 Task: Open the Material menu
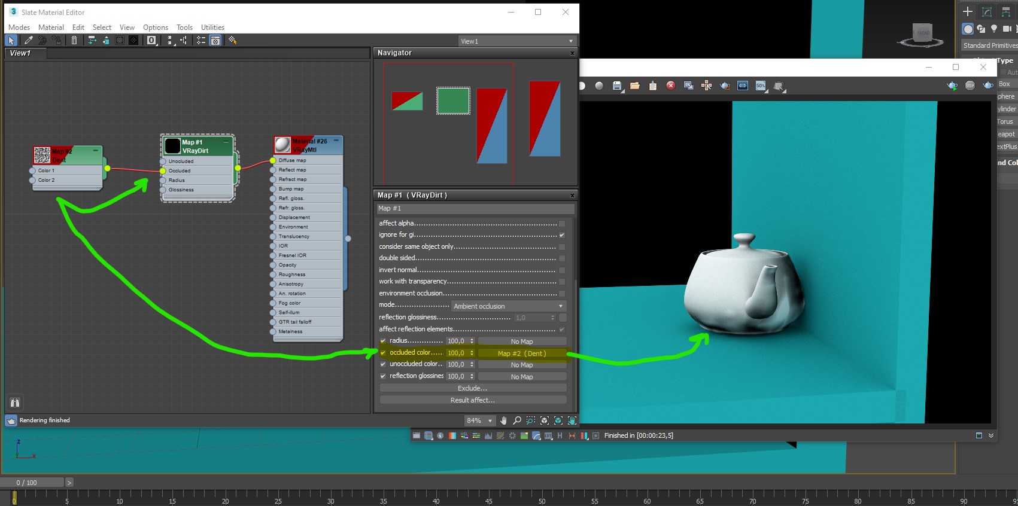[51, 28]
